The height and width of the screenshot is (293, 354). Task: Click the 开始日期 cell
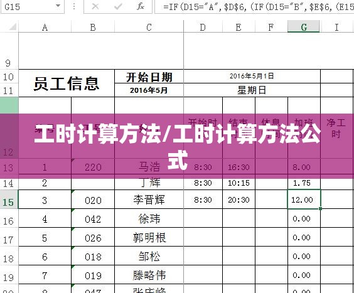coord(149,77)
